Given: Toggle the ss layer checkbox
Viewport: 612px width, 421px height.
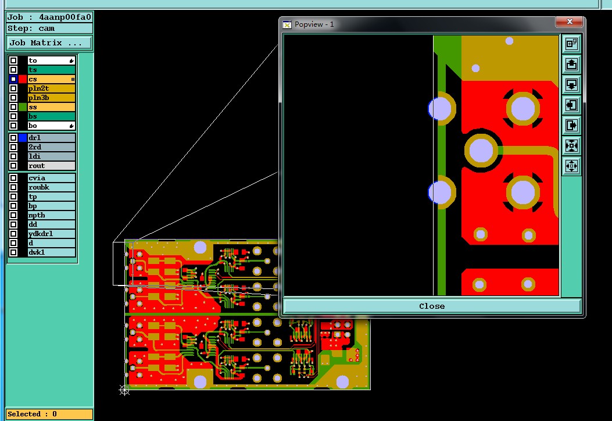Looking at the screenshot, I should pos(13,107).
